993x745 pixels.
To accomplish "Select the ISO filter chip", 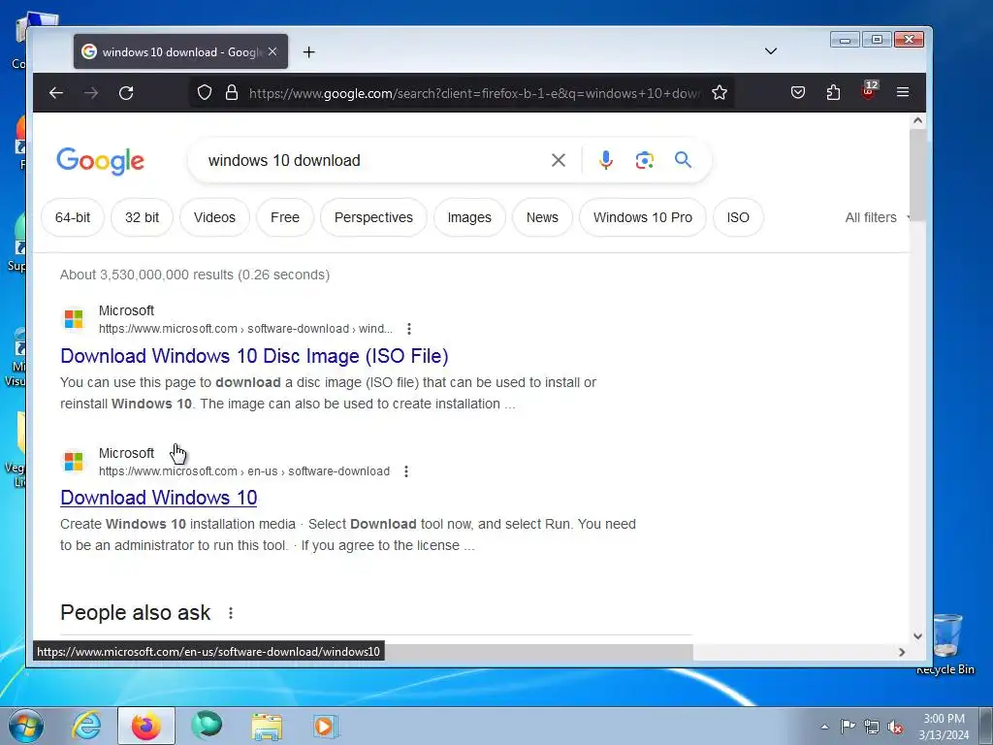I will tap(738, 217).
